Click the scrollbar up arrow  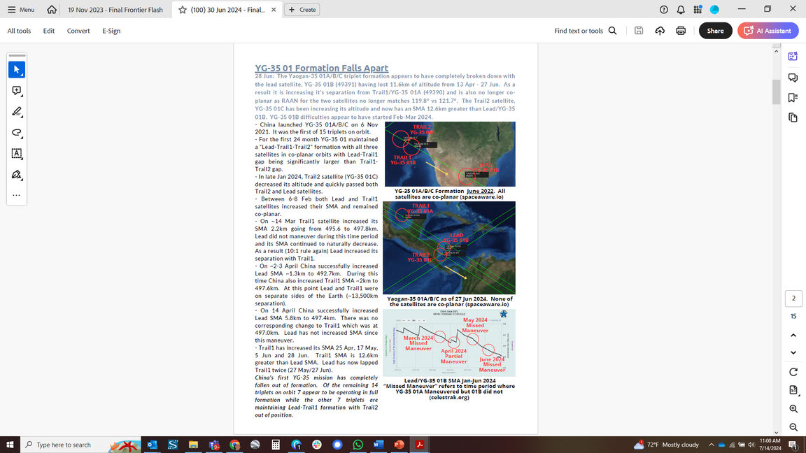(x=776, y=51)
